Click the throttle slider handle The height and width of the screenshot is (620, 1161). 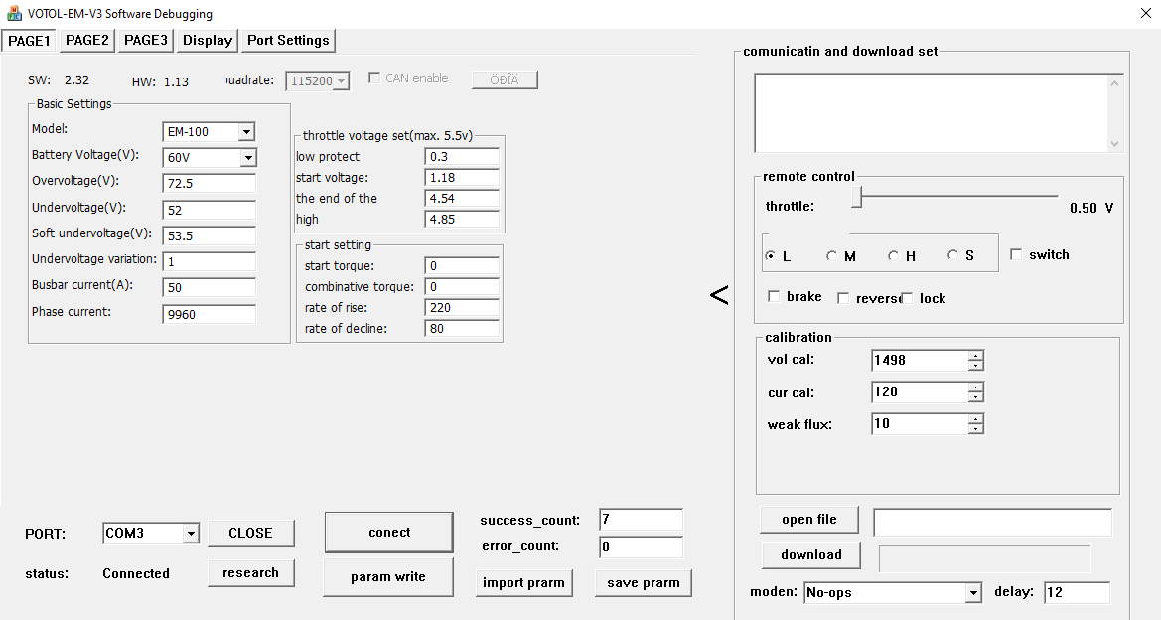coord(856,198)
